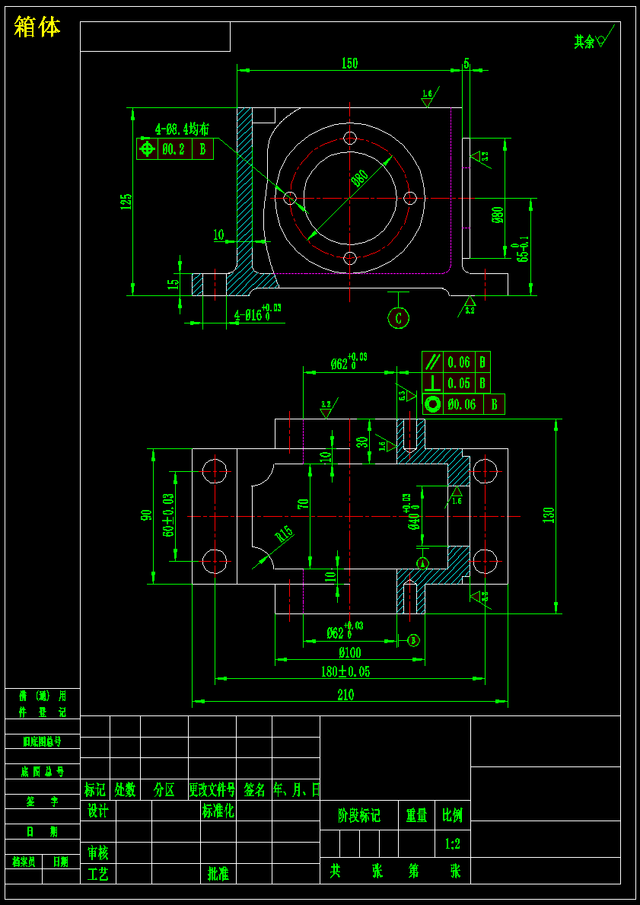Image resolution: width=640 pixels, height=905 pixels.
Task: Click the concentricity symbol beside Ø0.06
Action: pos(432,404)
